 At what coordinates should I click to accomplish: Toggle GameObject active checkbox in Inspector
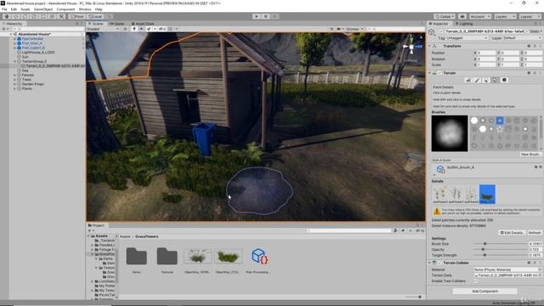click(441, 31)
